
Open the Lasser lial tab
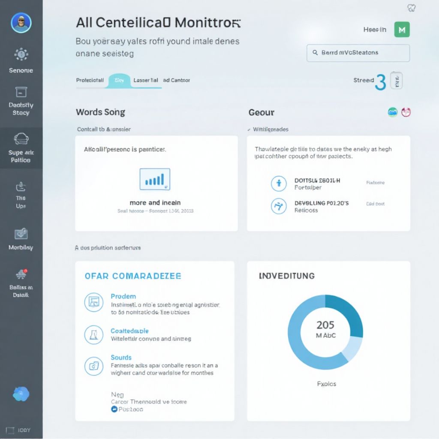pos(146,80)
